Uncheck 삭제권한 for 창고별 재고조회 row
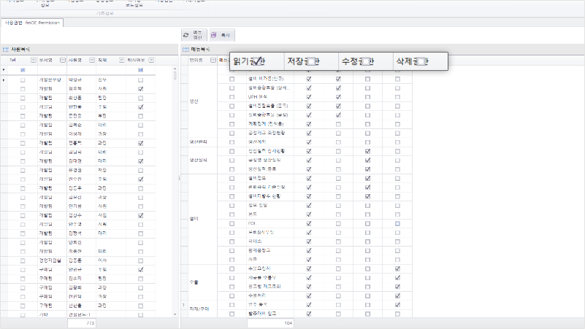The image size is (585, 329). (x=397, y=287)
